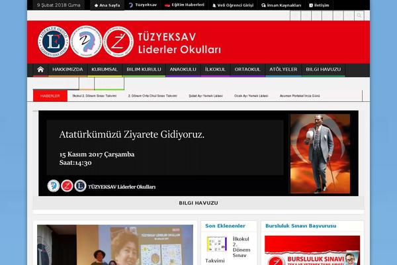Open Veli Öğrenci Girişi login
Image resolution: width=397 pixels, height=265 pixels.
tap(233, 5)
